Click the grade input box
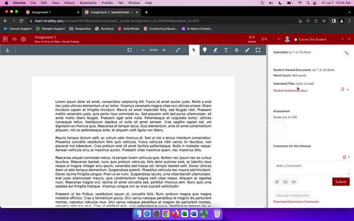354x221 pixels. pos(279,127)
